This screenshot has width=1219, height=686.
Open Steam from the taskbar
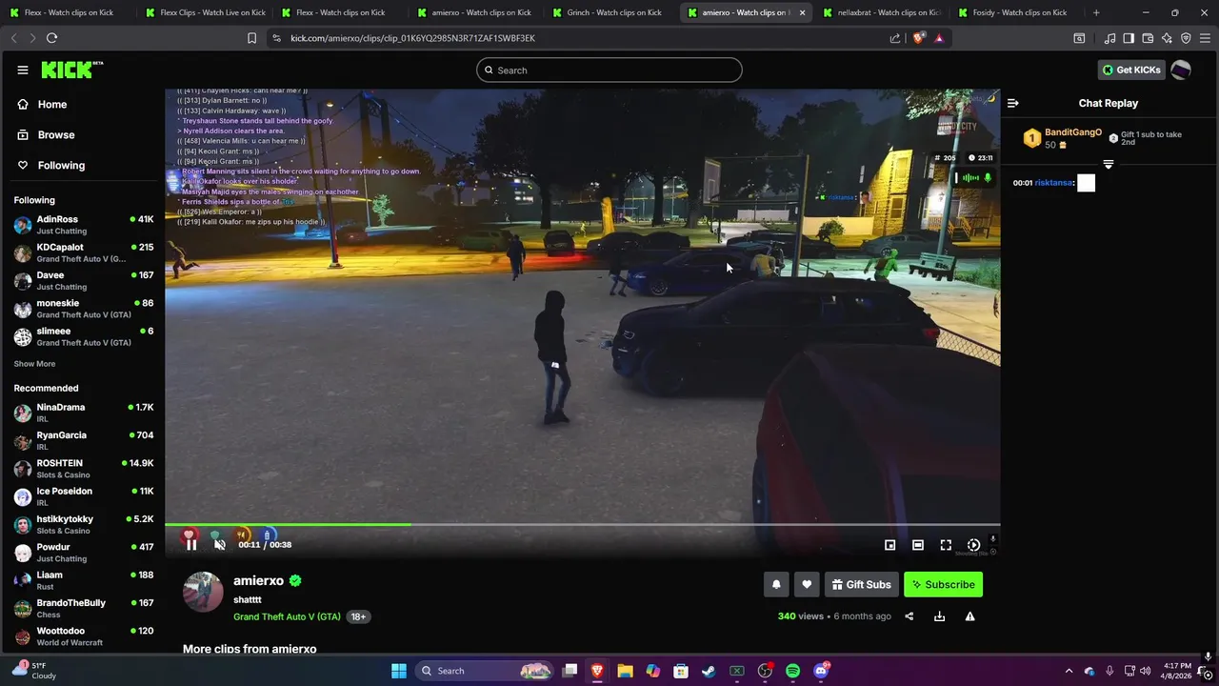[709, 671]
